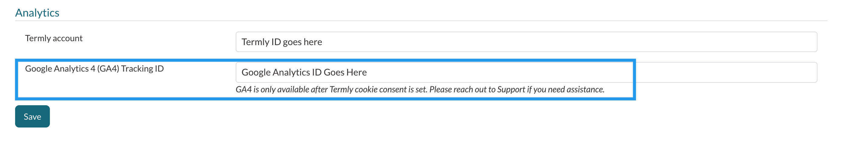Click the word "Support" in the help note
The width and height of the screenshot is (851, 163).
pyautogui.click(x=511, y=89)
